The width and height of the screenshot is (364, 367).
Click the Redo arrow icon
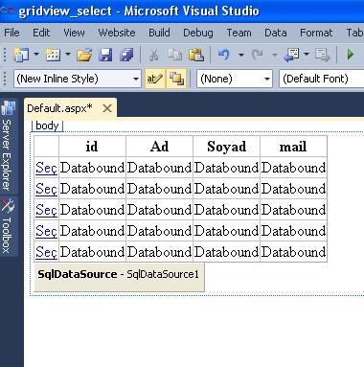(x=258, y=55)
